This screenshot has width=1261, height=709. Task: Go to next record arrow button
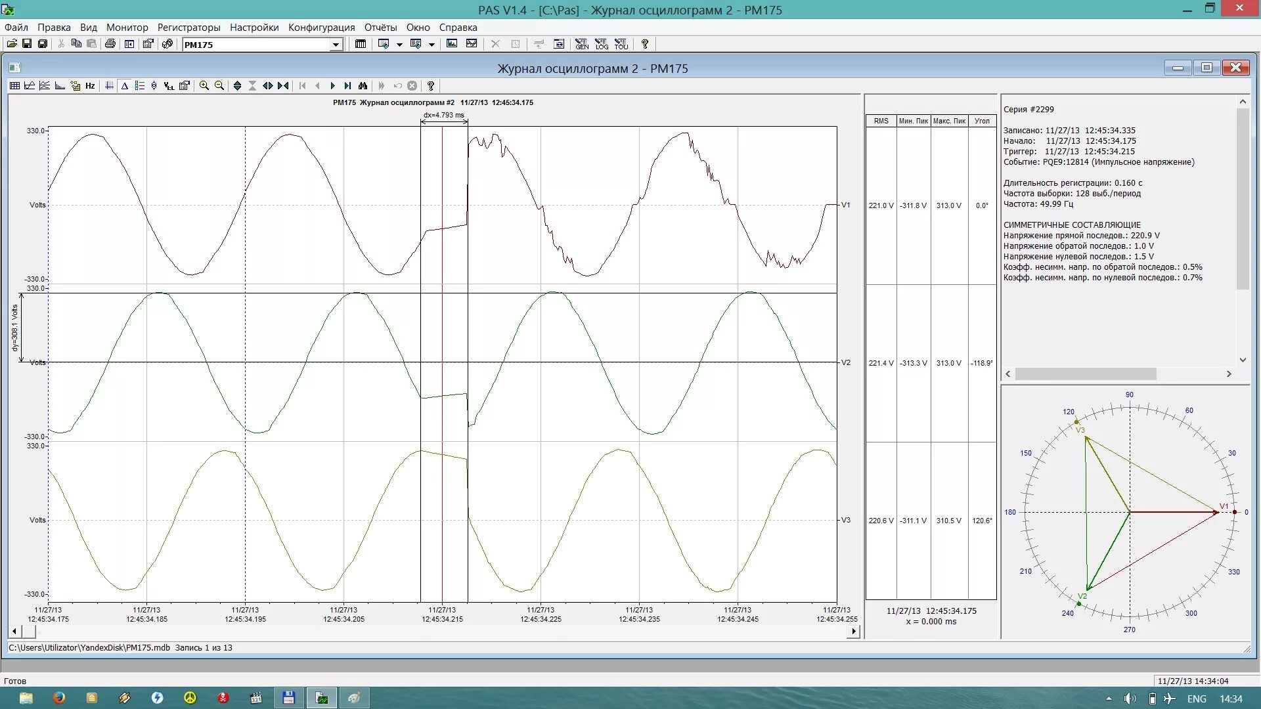[332, 86]
